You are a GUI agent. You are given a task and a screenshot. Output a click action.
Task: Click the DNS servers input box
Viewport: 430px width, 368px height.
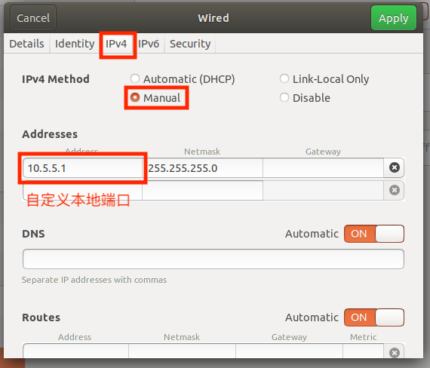click(213, 259)
